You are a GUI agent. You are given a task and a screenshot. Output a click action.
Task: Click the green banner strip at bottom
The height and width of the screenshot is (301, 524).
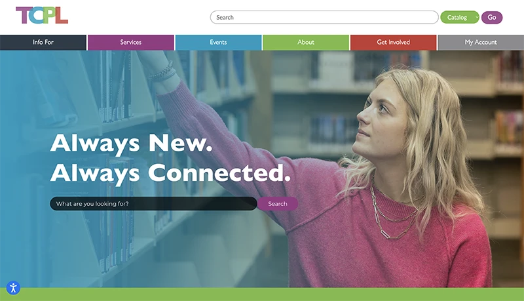(262, 294)
